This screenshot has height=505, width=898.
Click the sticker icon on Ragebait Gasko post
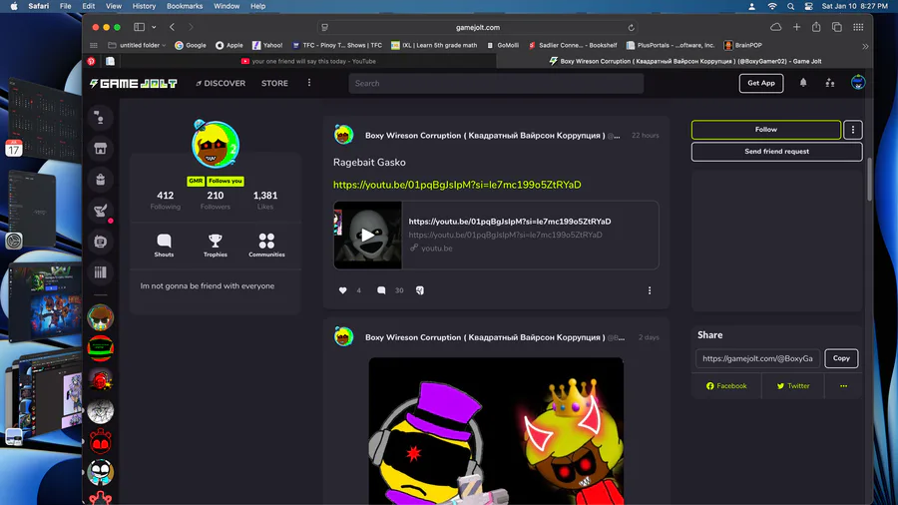(x=420, y=290)
